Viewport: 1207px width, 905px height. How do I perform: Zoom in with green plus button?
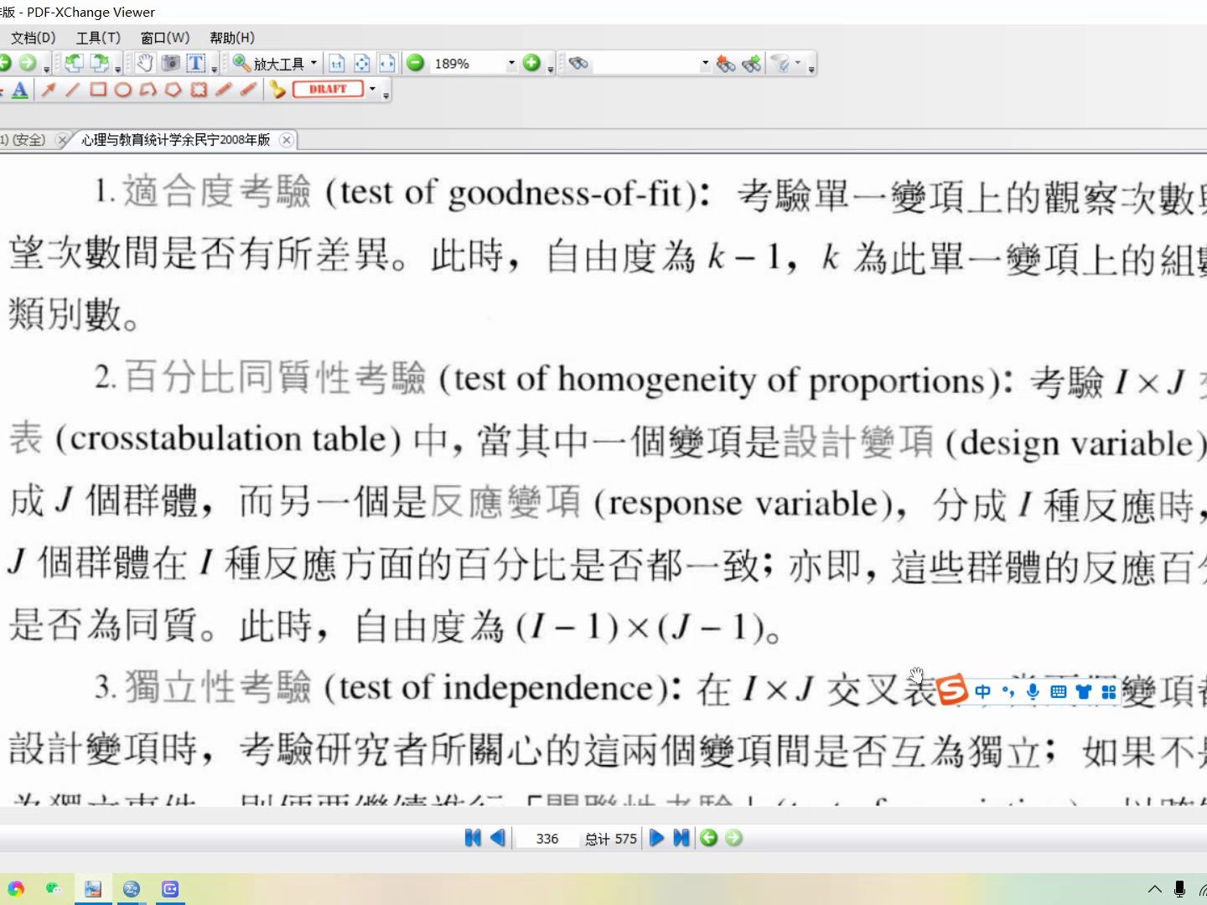[531, 63]
